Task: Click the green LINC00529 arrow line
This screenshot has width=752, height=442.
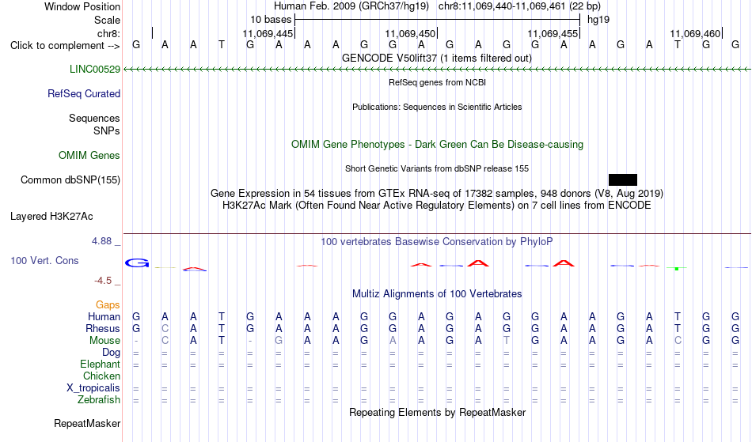Action: (437, 70)
